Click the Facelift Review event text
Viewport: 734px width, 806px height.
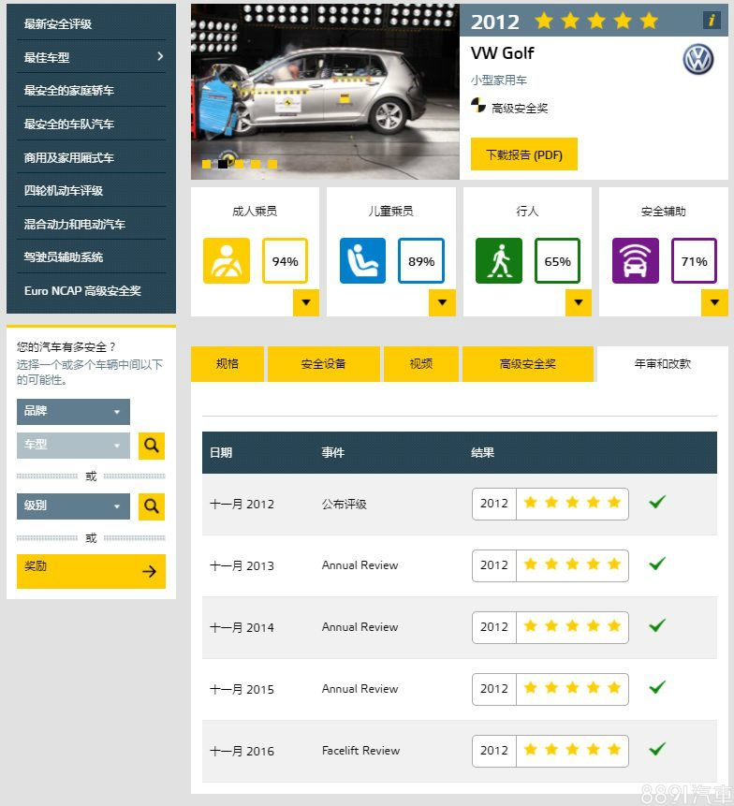click(360, 751)
